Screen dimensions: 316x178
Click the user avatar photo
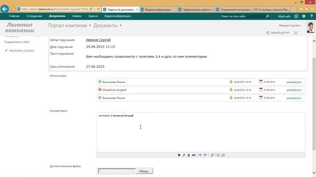coord(311,28)
